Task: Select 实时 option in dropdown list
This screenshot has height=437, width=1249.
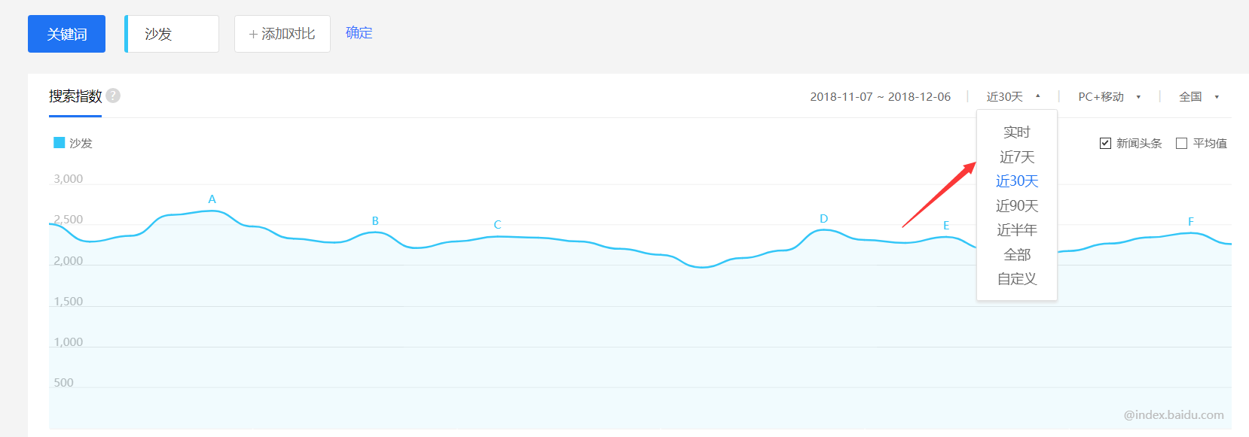Action: pyautogui.click(x=1017, y=132)
